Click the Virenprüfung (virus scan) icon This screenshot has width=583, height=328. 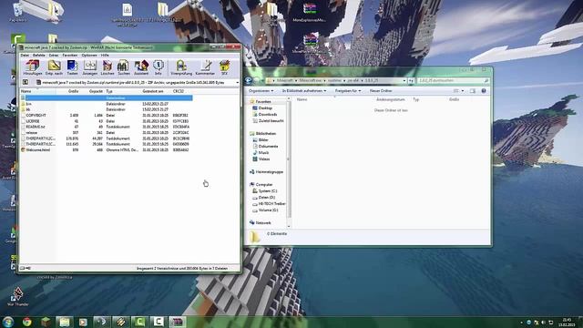coord(181,67)
